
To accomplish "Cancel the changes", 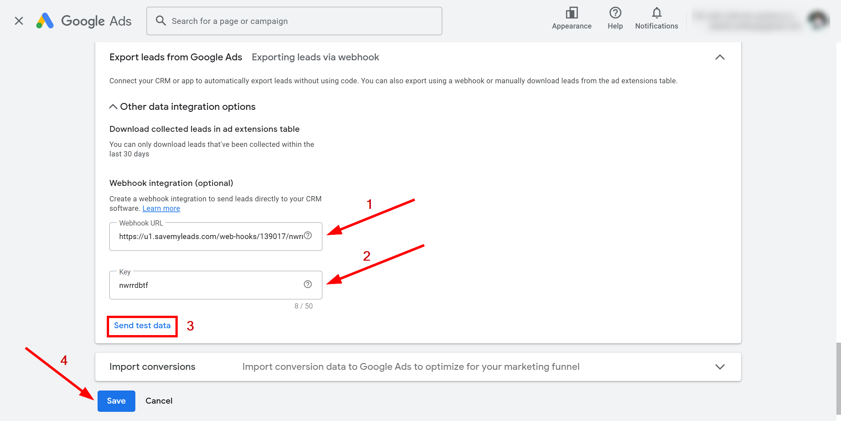I will pos(159,401).
